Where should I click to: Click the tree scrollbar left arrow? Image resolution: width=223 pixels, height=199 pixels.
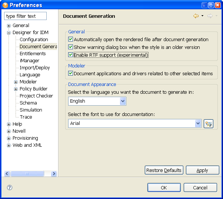[x=7, y=173]
